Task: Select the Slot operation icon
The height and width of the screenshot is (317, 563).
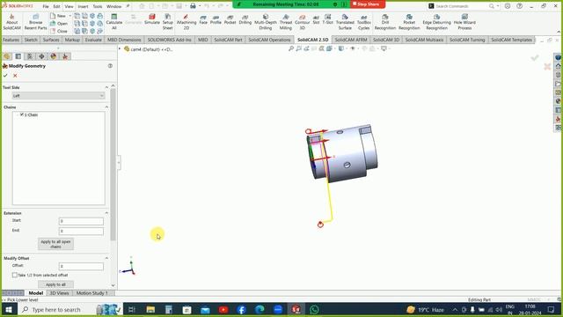Action: [x=316, y=19]
